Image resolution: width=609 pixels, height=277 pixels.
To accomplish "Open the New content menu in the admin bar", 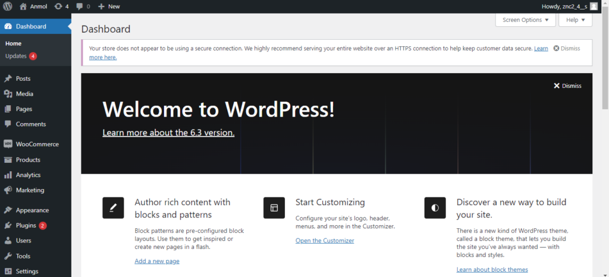I will [109, 6].
